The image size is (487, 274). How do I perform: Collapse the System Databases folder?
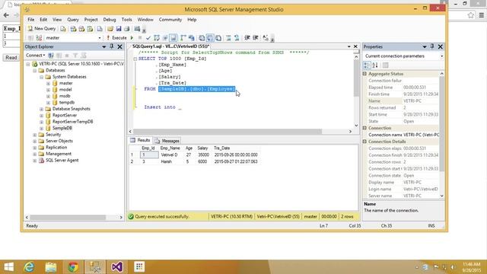pyautogui.click(x=41, y=77)
